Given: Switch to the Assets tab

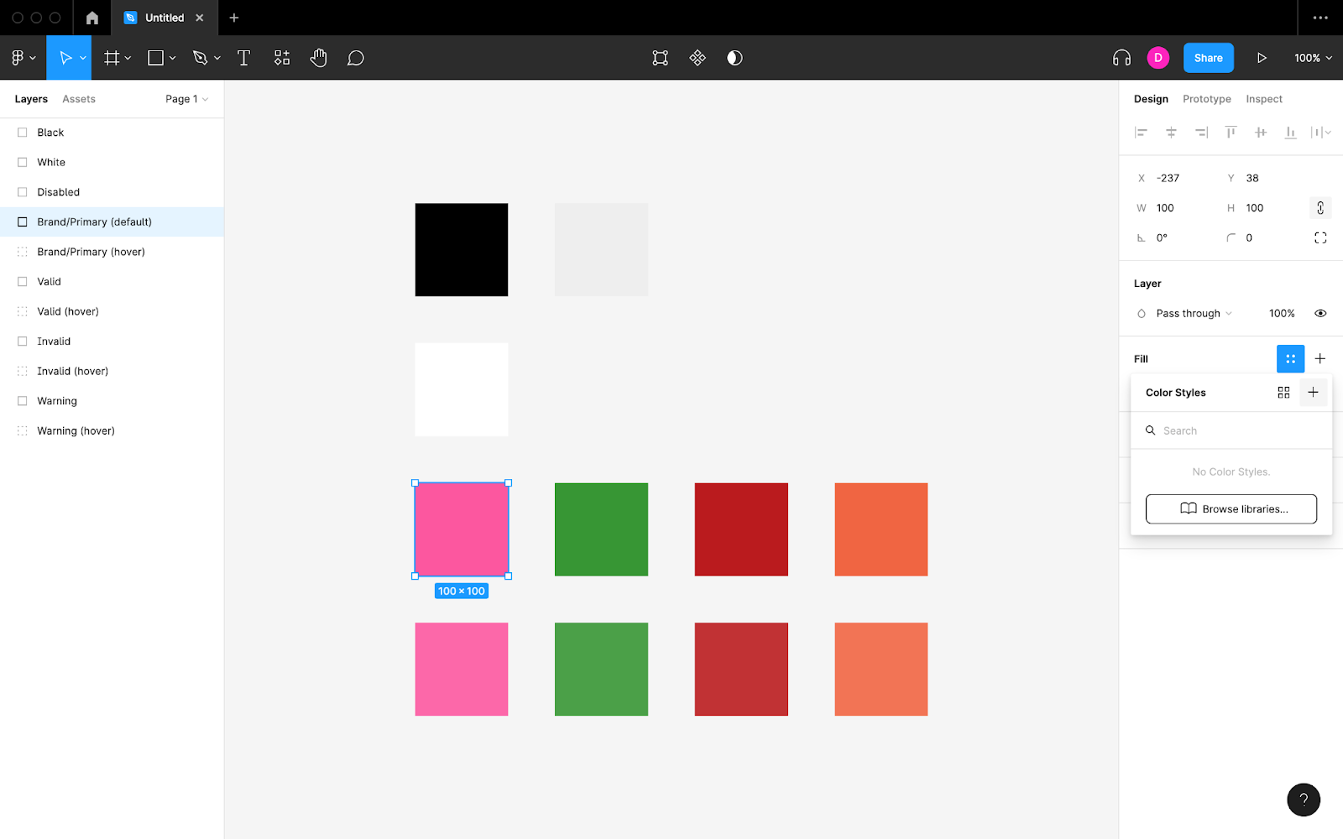Looking at the screenshot, I should [x=79, y=99].
